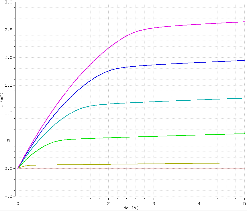Click the y-axis tick value 1.0
The height and width of the screenshot is (211, 247).
pos(9,113)
